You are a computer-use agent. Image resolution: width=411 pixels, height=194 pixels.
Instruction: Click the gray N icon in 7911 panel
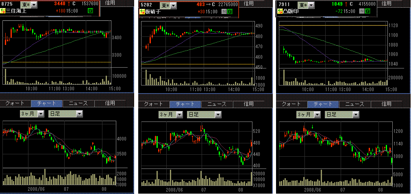[362, 11]
